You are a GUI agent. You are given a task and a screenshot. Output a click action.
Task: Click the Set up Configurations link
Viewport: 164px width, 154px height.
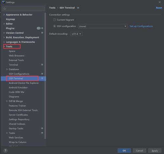point(141,26)
